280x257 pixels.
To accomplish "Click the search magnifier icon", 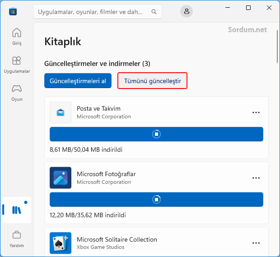I will pos(154,12).
